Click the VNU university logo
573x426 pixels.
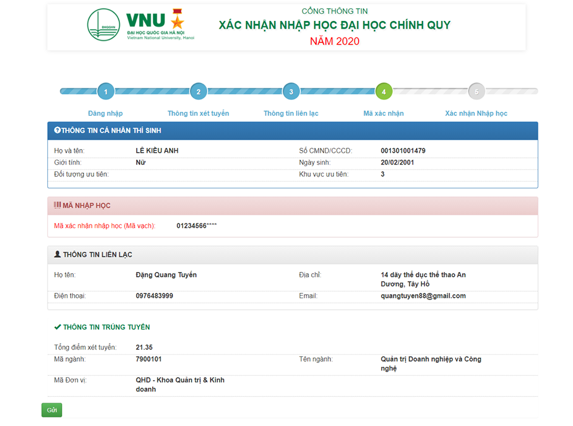(104, 25)
